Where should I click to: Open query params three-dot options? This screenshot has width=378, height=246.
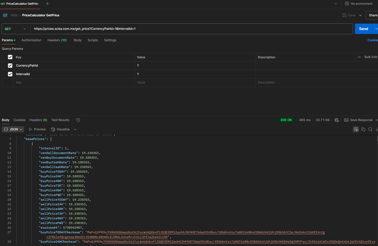[x=359, y=57]
